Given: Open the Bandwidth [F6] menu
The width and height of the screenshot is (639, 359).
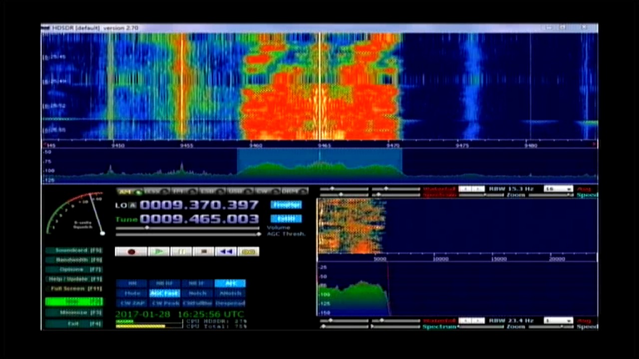Looking at the screenshot, I should [74, 260].
